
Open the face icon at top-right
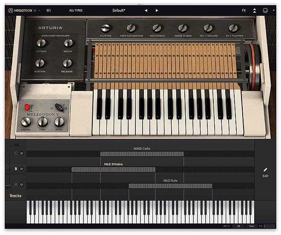(266, 10)
